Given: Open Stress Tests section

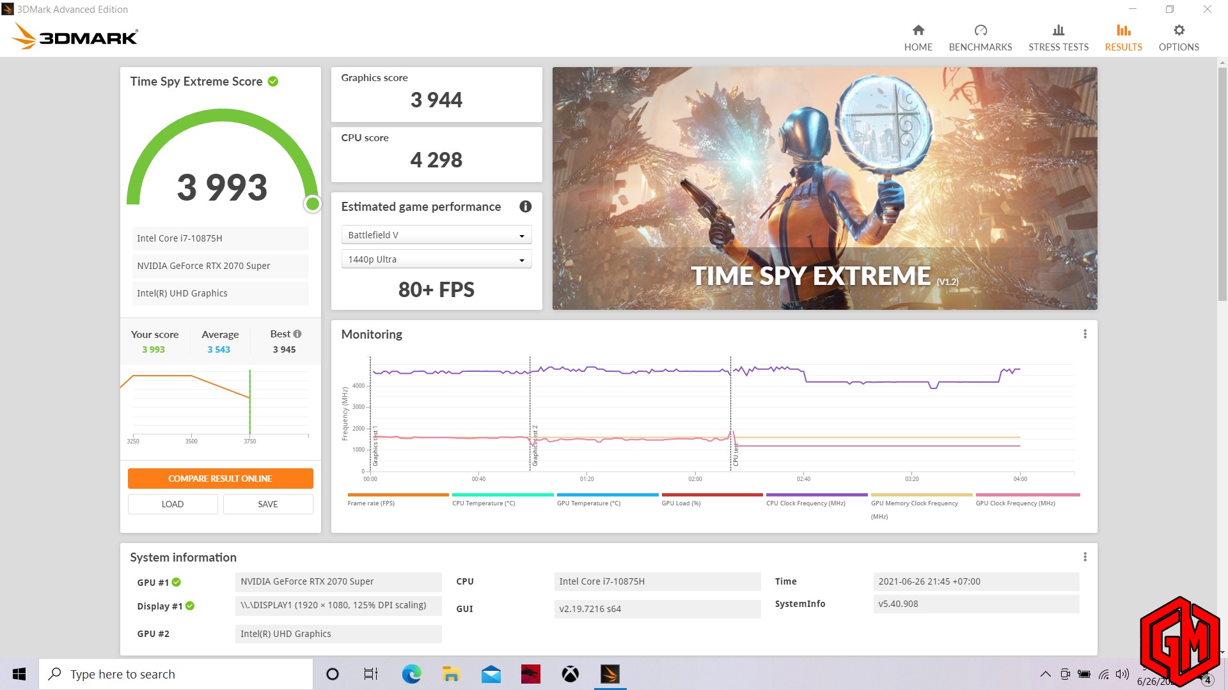Looking at the screenshot, I should coord(1058,38).
